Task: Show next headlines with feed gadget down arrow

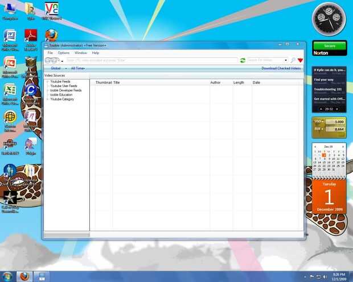Action: (x=337, y=109)
